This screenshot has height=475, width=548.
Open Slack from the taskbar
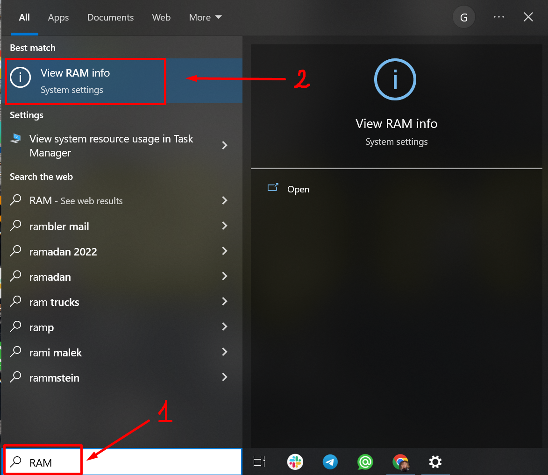tap(295, 462)
